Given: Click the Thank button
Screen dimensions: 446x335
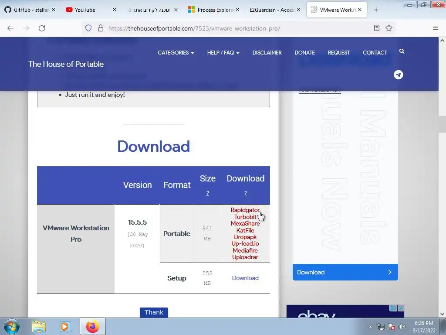Looking at the screenshot, I should pyautogui.click(x=154, y=312).
